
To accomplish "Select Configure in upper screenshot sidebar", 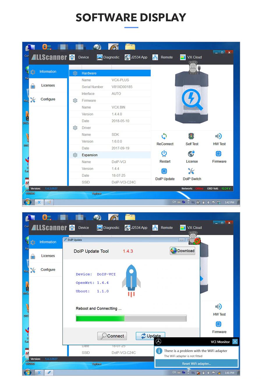I will point(48,99).
